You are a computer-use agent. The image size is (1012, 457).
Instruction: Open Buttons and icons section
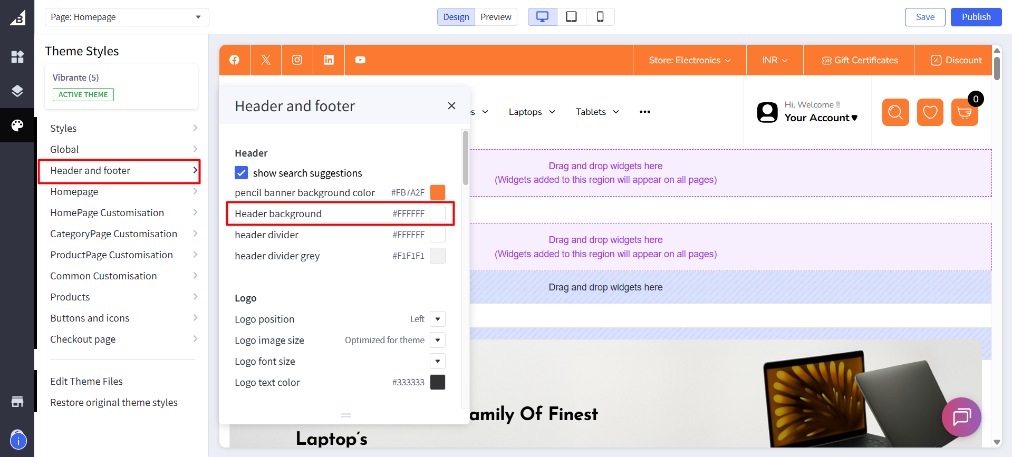tap(124, 318)
